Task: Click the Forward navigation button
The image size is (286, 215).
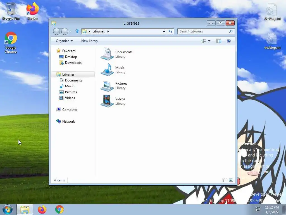Action: [x=65, y=31]
